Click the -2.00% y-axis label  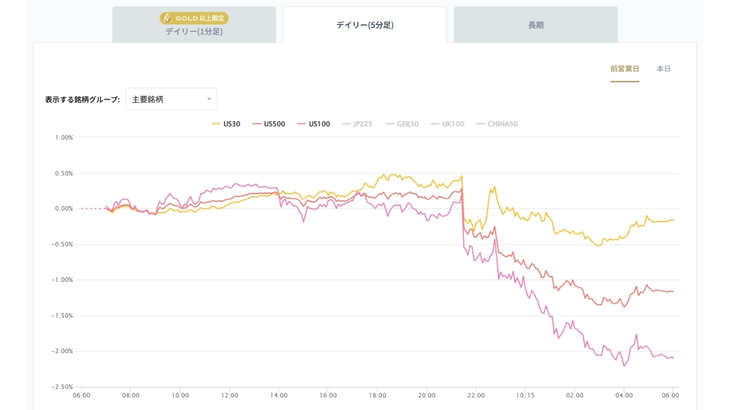(63, 351)
